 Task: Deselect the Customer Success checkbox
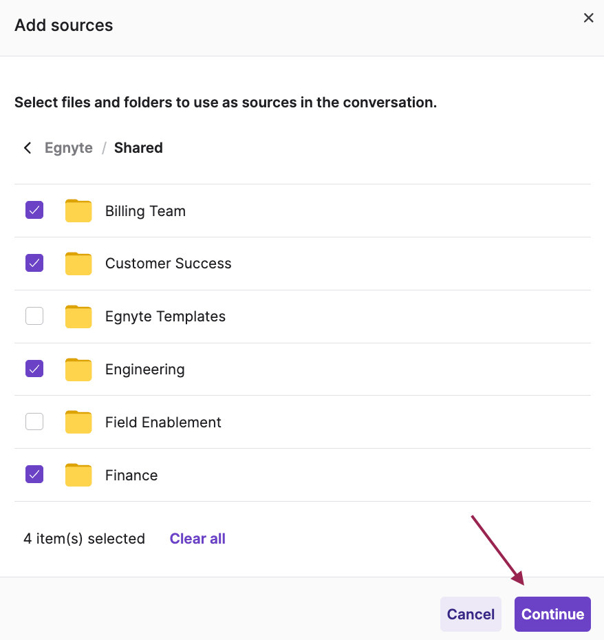click(x=34, y=263)
